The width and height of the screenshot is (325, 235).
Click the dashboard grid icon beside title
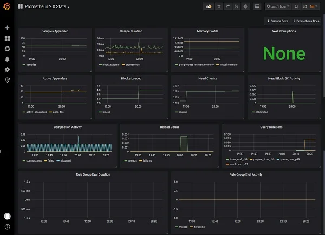[21, 6]
